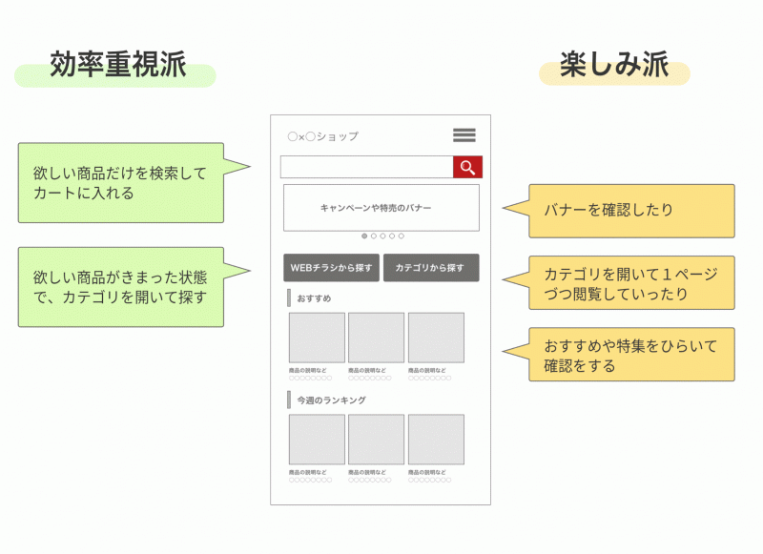This screenshot has height=554, width=763.
Task: Select the second carousel dot
Action: (x=373, y=236)
